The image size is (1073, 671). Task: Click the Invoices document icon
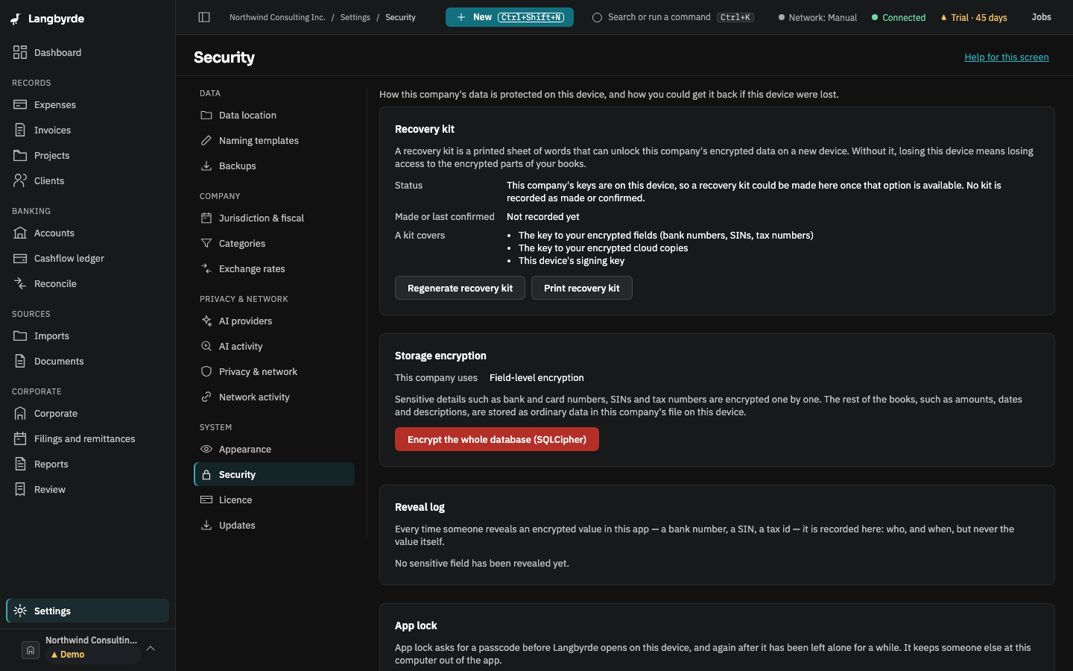click(x=20, y=130)
